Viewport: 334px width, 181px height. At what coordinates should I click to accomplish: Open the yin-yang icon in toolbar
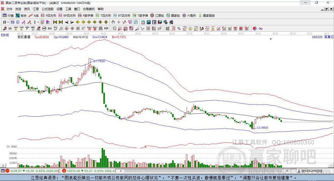pos(255,28)
